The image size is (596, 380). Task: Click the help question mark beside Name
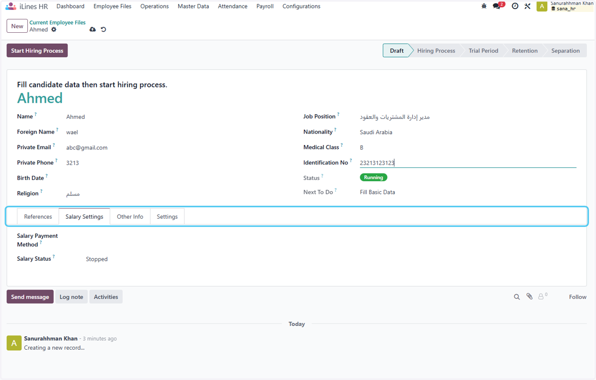(36, 115)
